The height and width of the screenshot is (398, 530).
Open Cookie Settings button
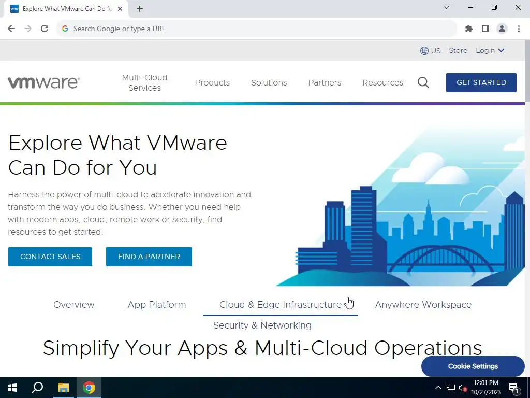(473, 366)
